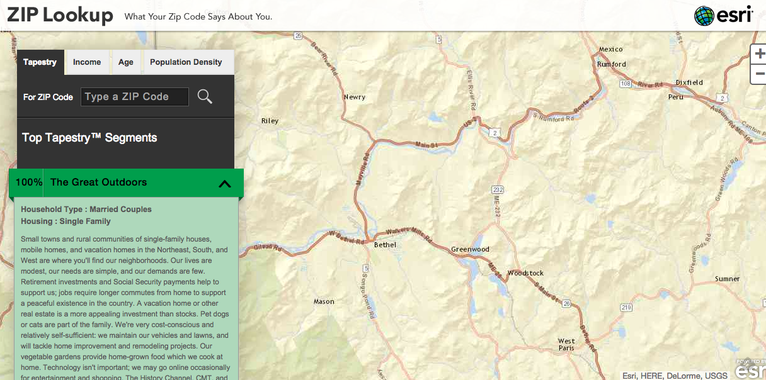This screenshot has height=380, width=766.
Task: Zoom out using the minus map control
Action: [758, 74]
